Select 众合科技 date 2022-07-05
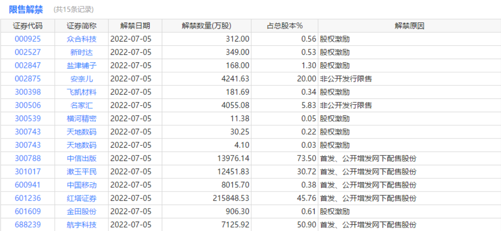Screen dimensions: 501x231 click(x=131, y=39)
